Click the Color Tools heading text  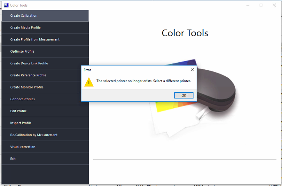tap(185, 33)
